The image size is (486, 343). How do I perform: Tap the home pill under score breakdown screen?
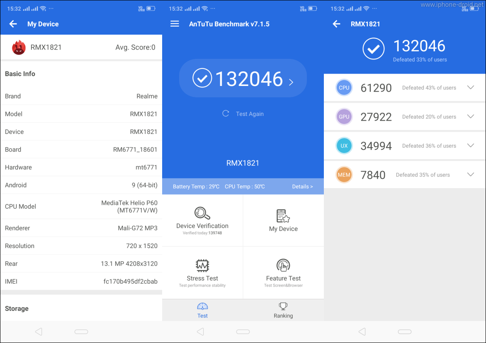click(x=404, y=332)
